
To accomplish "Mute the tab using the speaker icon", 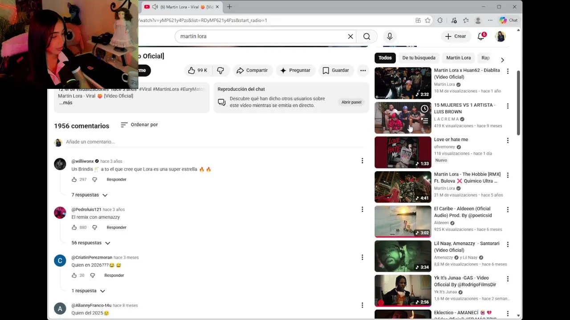I will click(x=155, y=7).
